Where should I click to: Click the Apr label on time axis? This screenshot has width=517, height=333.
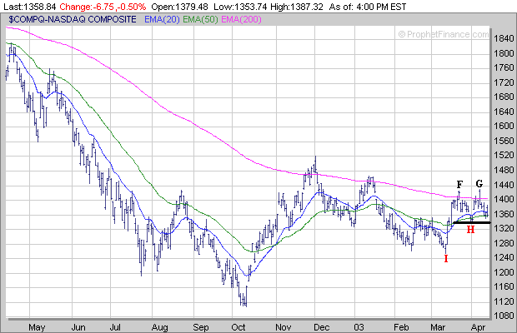(x=478, y=327)
